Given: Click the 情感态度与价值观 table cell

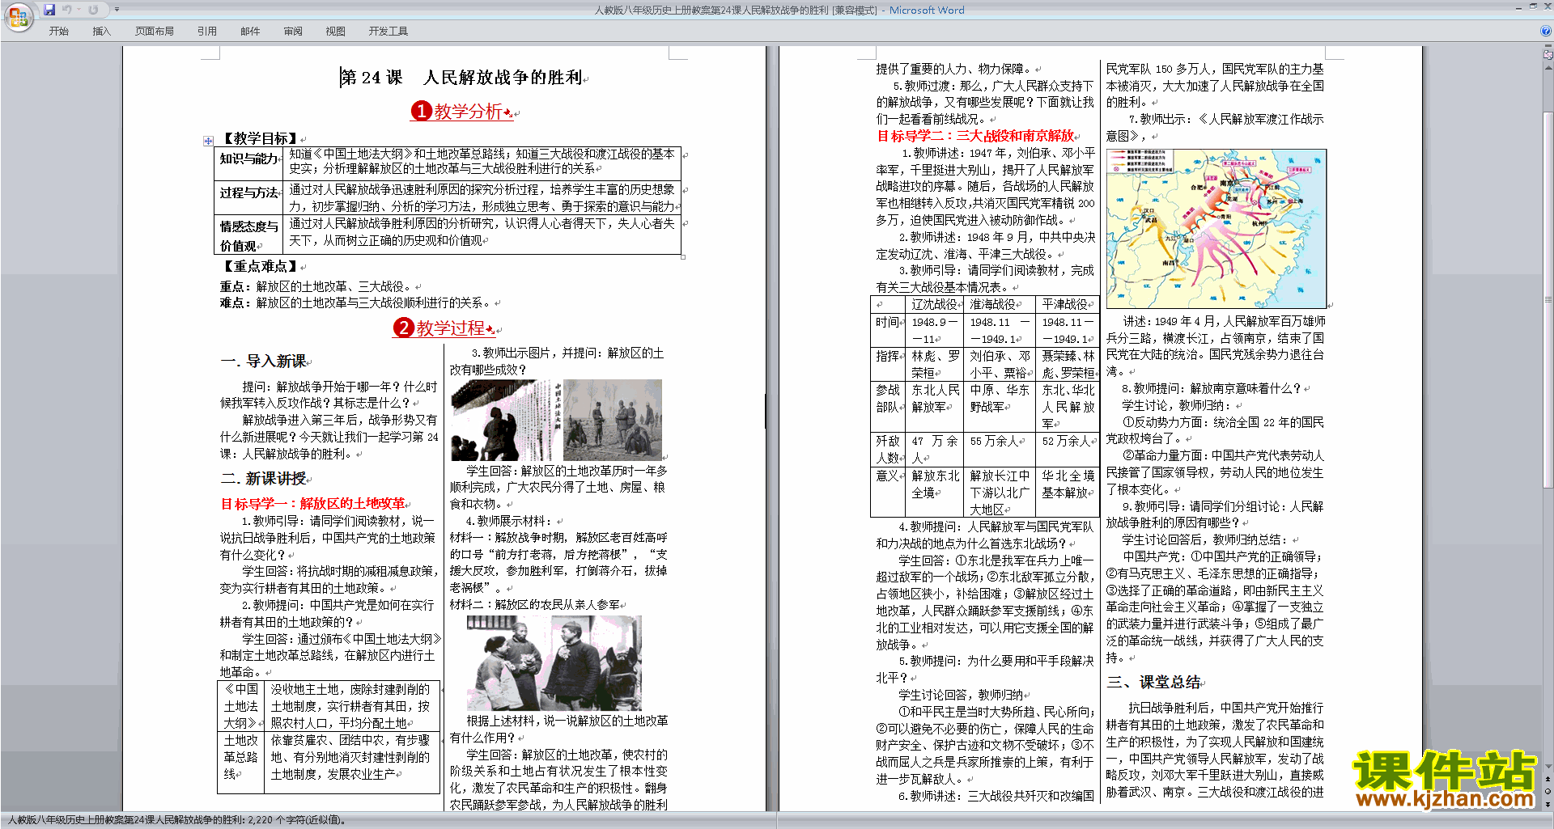Looking at the screenshot, I should pos(248,235).
